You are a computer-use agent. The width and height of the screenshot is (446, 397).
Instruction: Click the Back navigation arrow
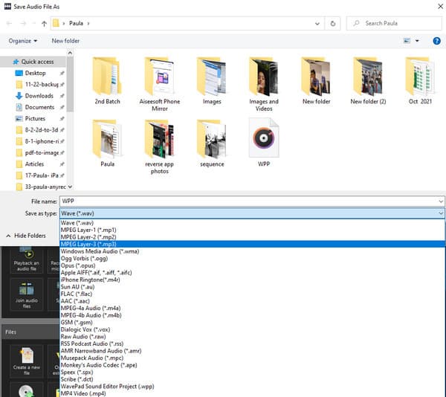click(x=9, y=24)
